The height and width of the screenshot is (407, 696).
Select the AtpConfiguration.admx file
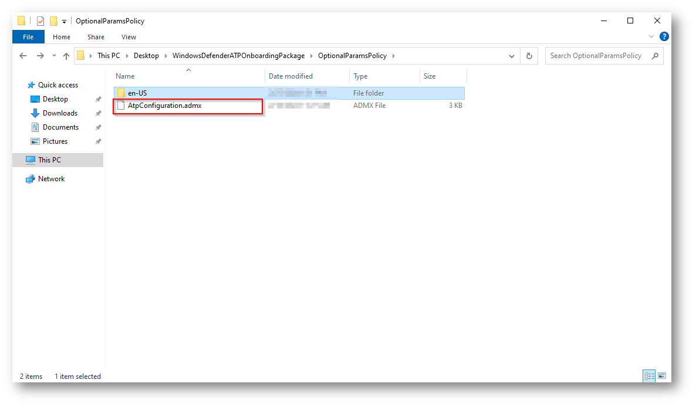tap(165, 106)
